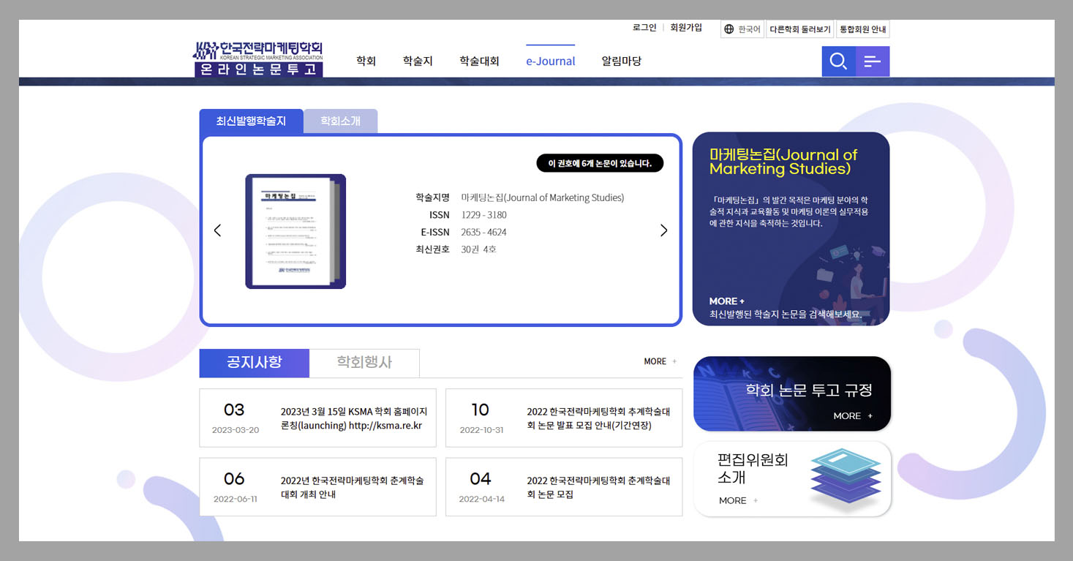Image resolution: width=1073 pixels, height=561 pixels.
Task: Open the 학술대회 menu
Action: click(x=479, y=61)
